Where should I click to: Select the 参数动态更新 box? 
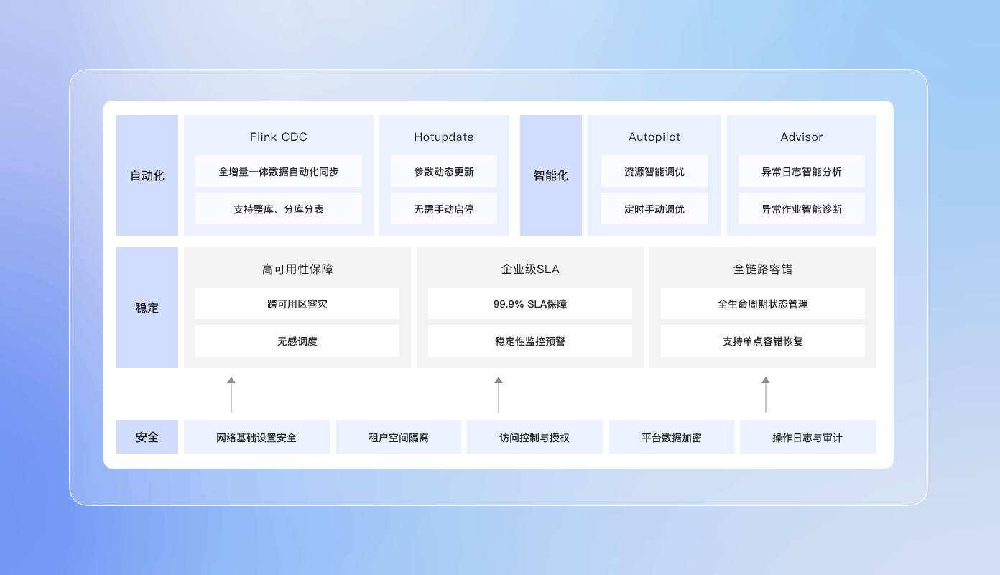click(x=444, y=172)
